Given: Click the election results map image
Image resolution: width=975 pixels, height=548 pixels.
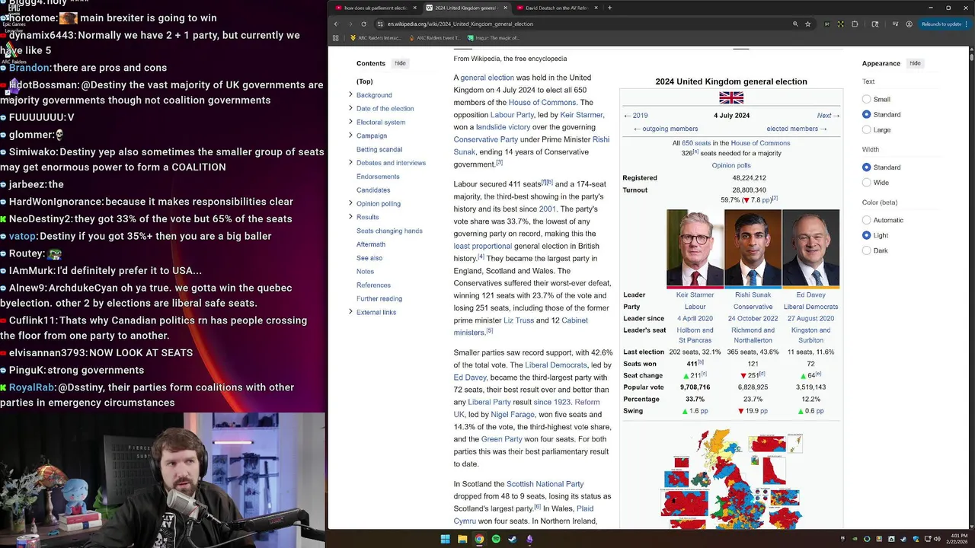Looking at the screenshot, I should pos(731,479).
